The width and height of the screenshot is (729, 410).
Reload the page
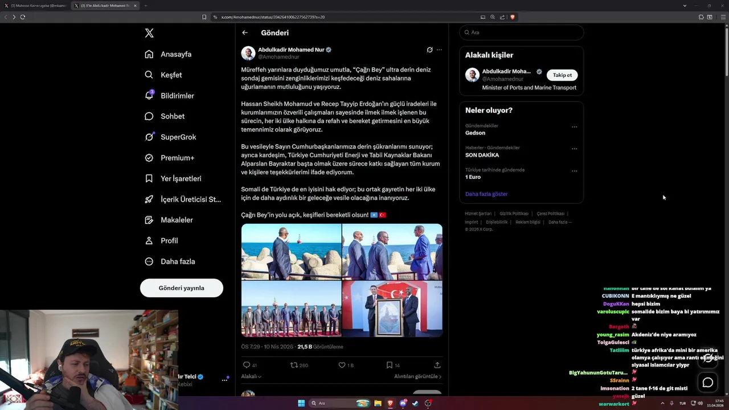pos(23,17)
